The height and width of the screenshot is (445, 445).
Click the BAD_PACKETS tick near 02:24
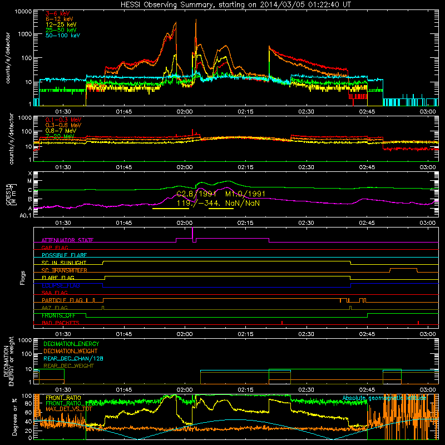pyautogui.click(x=282, y=323)
